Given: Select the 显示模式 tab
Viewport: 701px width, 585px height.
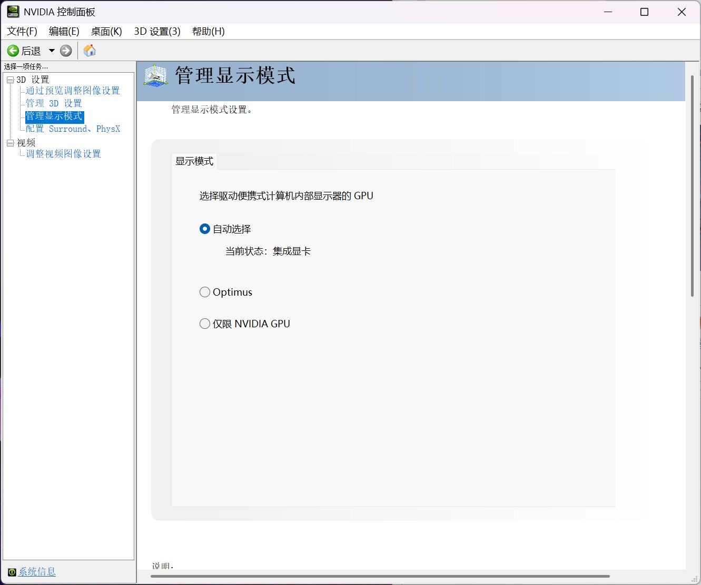Looking at the screenshot, I should [194, 161].
